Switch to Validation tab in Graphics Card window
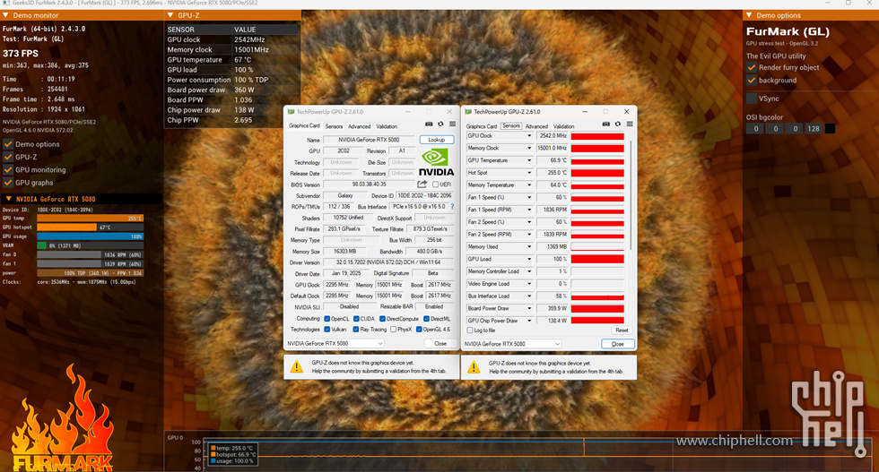This screenshot has height=472, width=879. coord(387,126)
